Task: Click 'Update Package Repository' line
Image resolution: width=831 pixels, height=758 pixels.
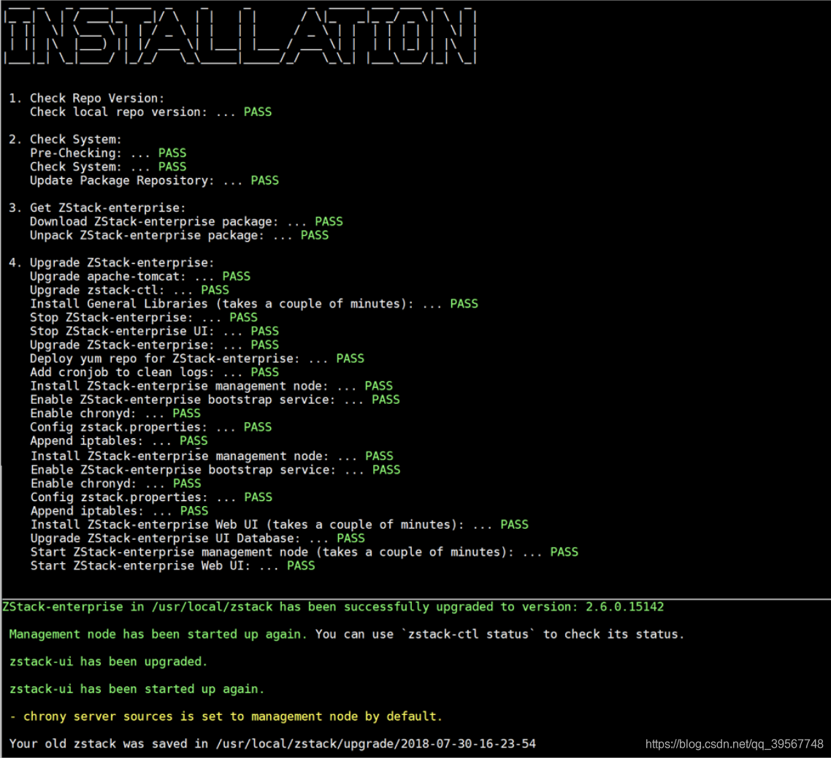Action: point(154,181)
